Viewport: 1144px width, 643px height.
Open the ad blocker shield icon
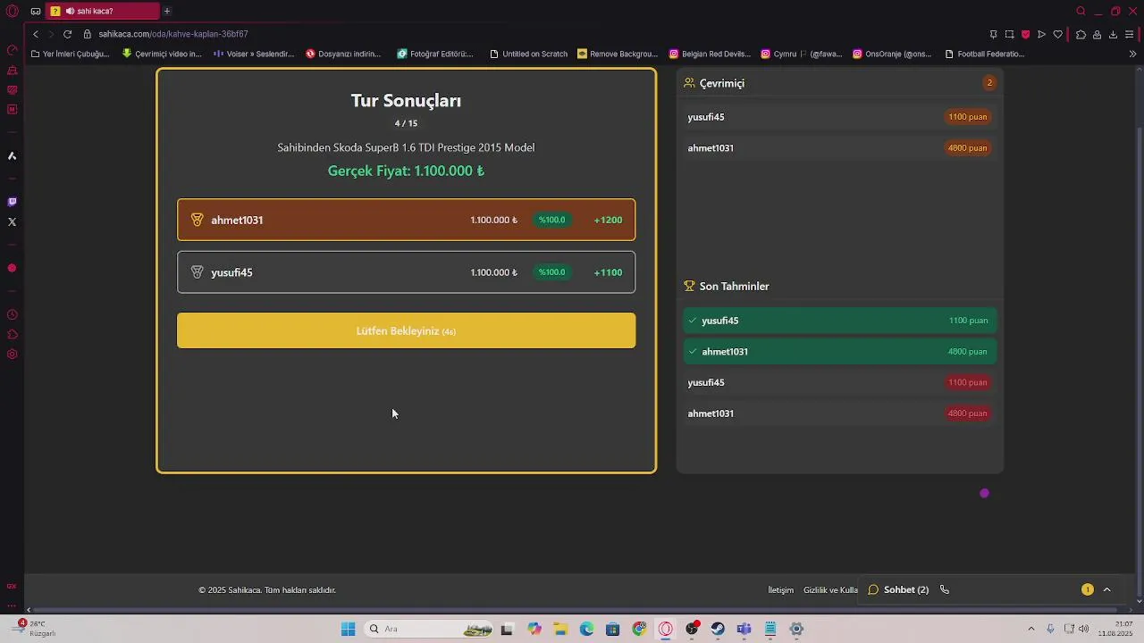pos(1025,34)
